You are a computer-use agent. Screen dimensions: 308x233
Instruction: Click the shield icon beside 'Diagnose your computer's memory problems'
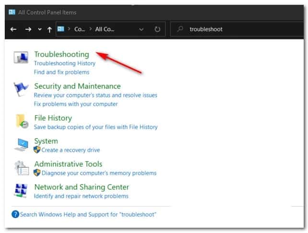pyautogui.click(x=37, y=173)
